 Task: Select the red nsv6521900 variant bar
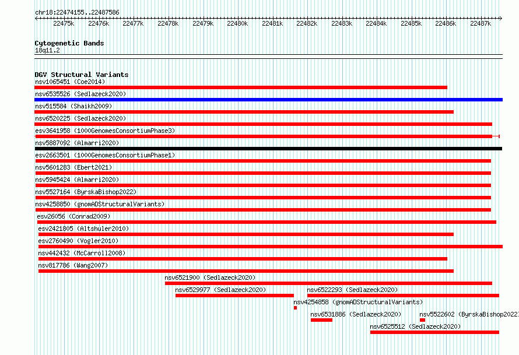(329, 283)
